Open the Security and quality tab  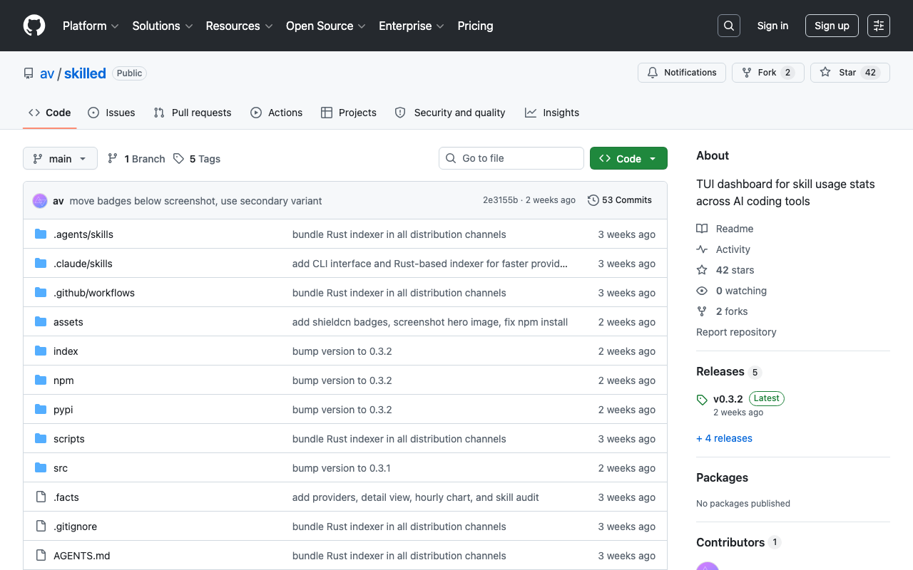point(450,113)
